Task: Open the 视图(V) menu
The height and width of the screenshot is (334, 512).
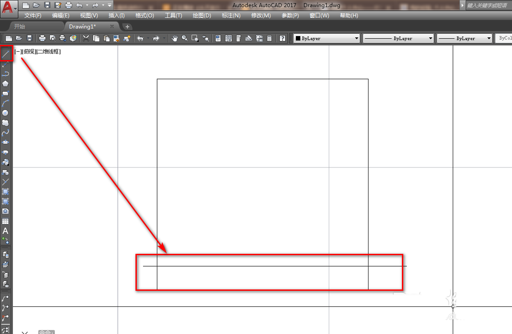Action: coord(89,15)
